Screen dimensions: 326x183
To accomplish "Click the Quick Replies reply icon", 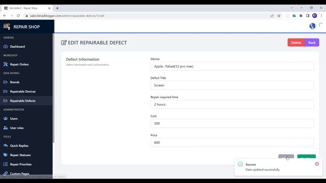I will click(x=6, y=146).
